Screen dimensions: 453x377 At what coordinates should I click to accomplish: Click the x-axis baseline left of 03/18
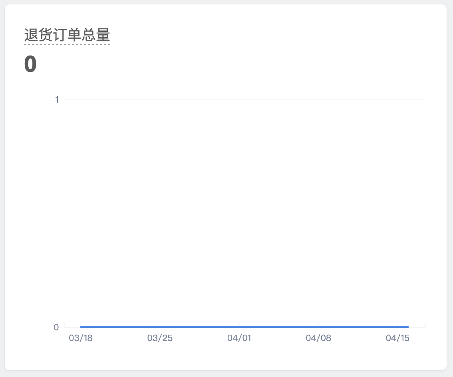point(72,327)
